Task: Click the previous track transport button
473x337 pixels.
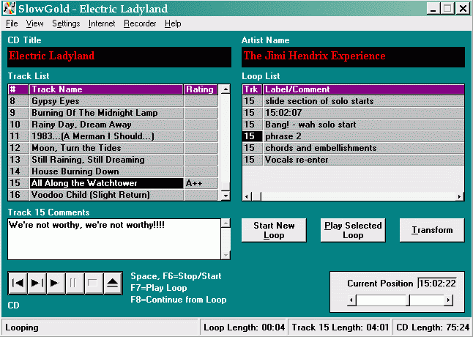Action: click(x=18, y=284)
